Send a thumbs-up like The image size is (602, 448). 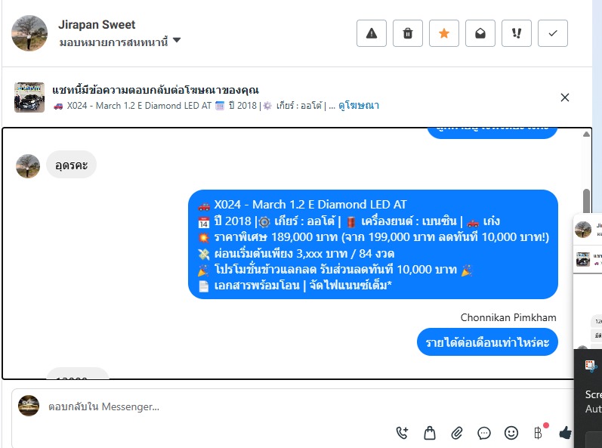click(x=566, y=433)
